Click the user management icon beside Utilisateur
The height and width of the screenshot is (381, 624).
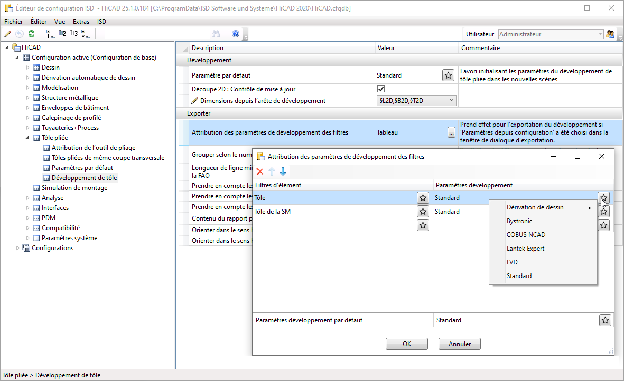click(611, 34)
